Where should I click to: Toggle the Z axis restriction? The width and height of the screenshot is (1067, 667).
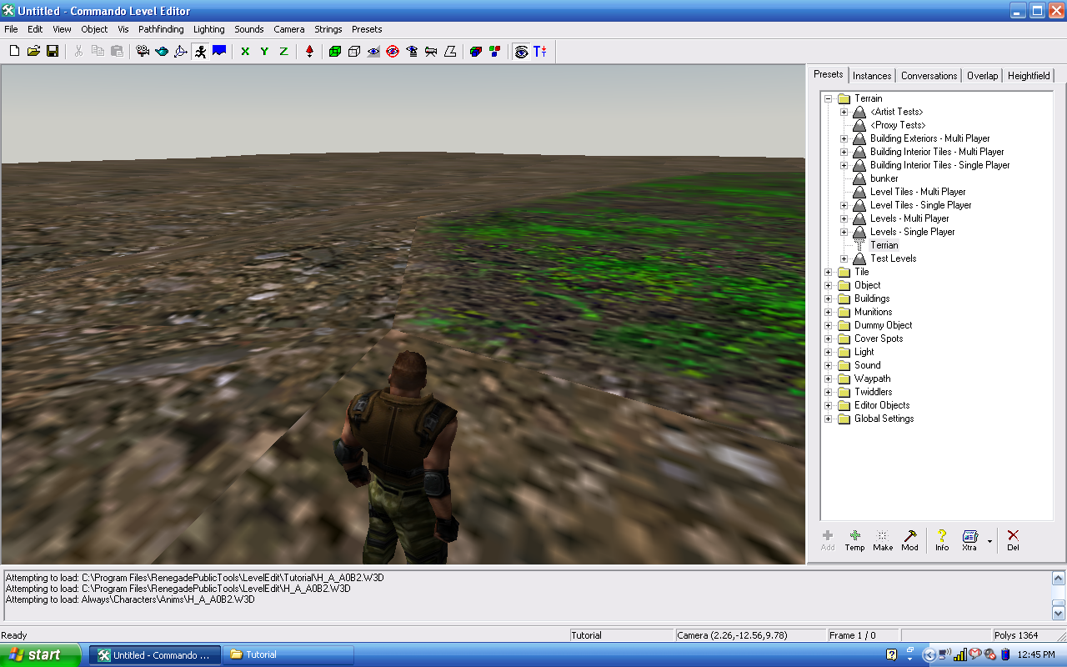(x=283, y=52)
